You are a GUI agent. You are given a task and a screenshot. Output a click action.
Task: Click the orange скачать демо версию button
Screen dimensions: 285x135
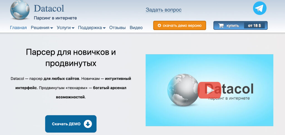pos(180,25)
